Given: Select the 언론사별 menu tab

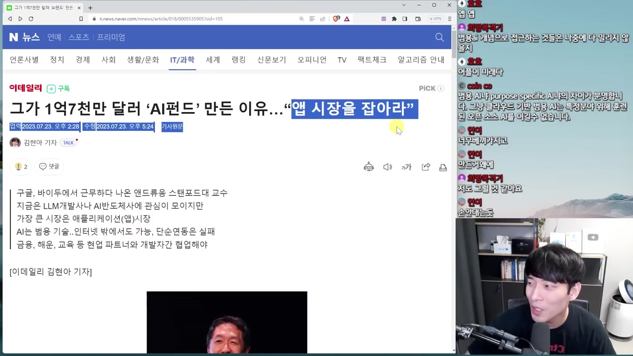Looking at the screenshot, I should pyautogui.click(x=24, y=60).
